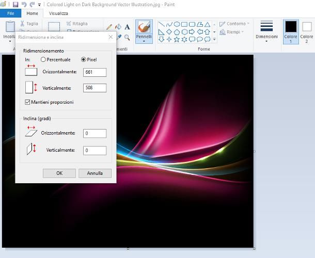Select the Magnifier zoom tool
Viewport: 315px width, 258px height.
point(127,37)
